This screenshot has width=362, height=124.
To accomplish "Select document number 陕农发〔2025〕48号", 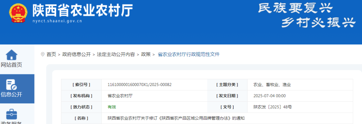I will (x=273, y=107).
